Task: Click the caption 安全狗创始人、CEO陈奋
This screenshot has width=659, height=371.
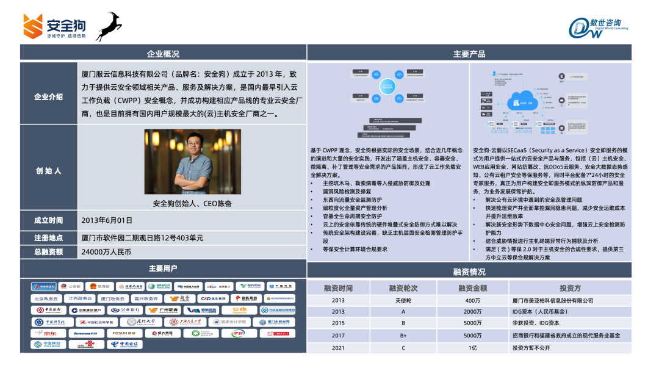Action: click(x=192, y=203)
